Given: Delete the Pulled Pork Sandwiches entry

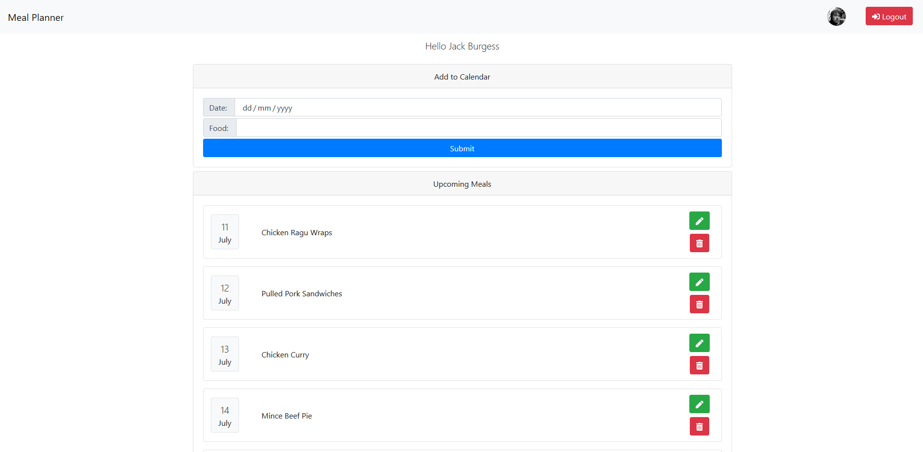Looking at the screenshot, I should click(699, 304).
